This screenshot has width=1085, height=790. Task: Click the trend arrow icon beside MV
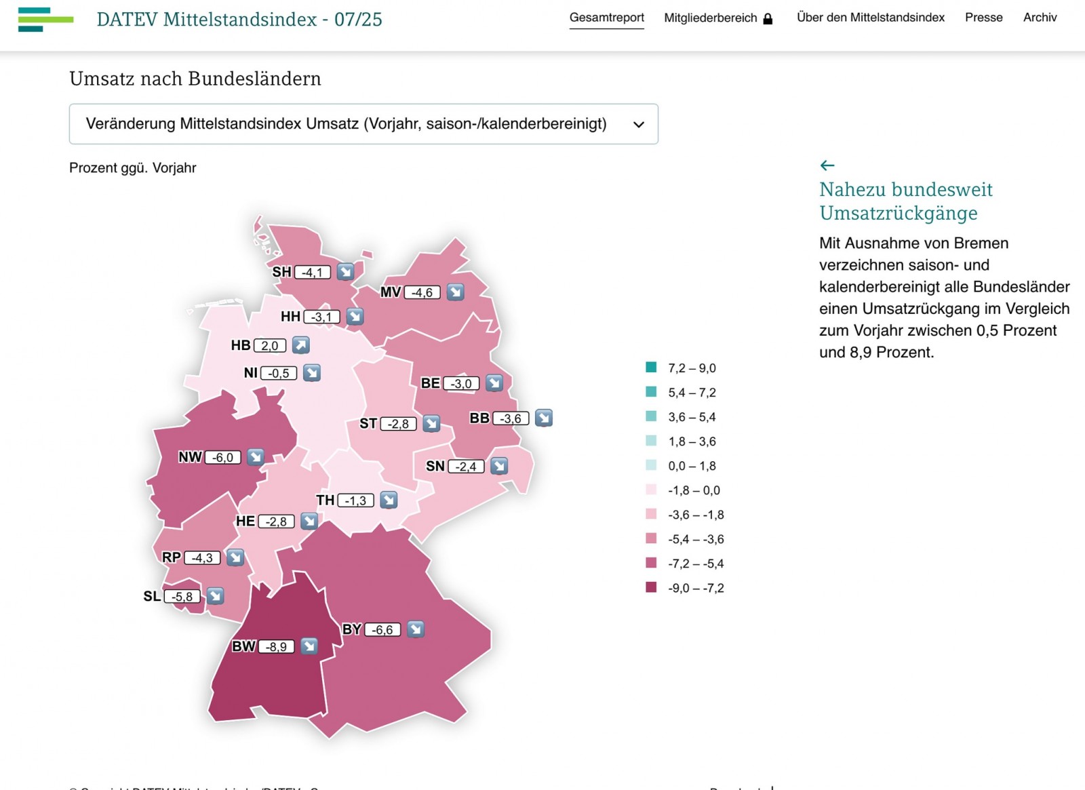pos(456,292)
